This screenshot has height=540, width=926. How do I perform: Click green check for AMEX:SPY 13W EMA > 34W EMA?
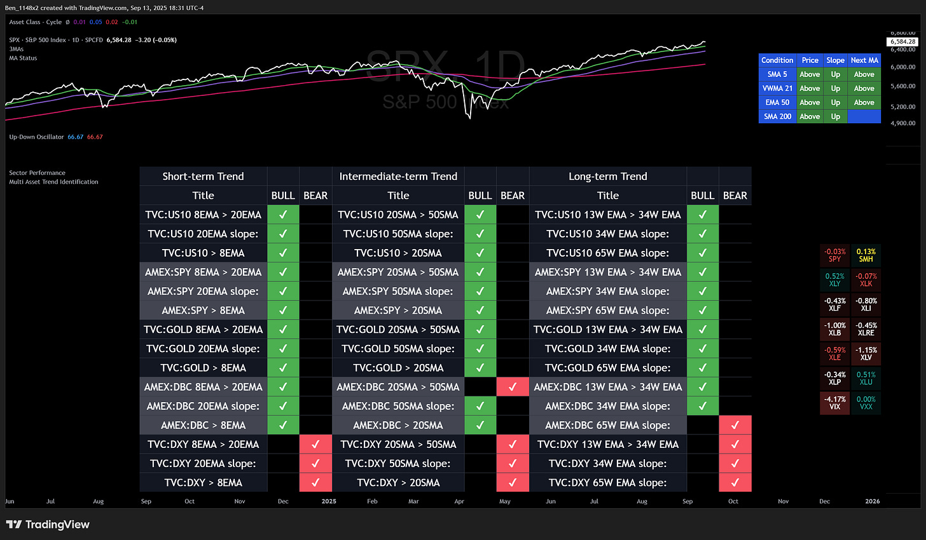point(703,272)
